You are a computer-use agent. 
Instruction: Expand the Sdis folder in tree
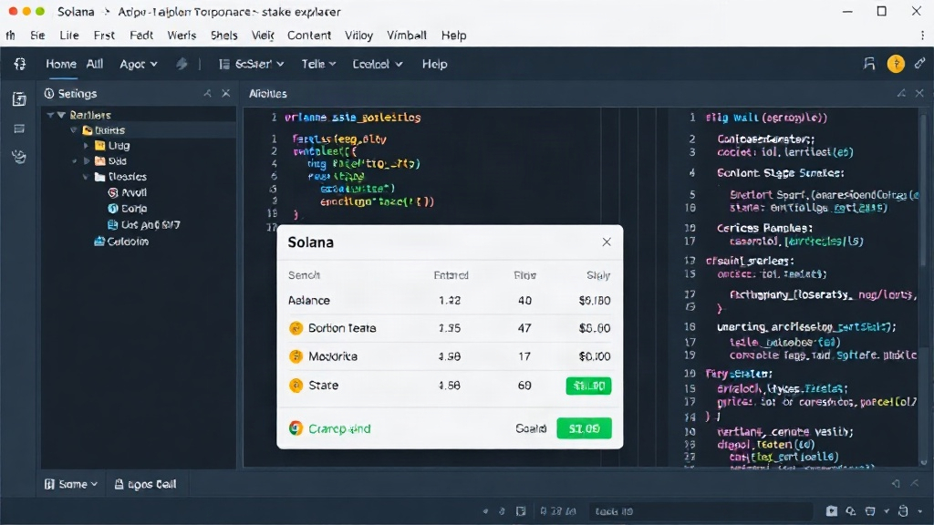87,160
